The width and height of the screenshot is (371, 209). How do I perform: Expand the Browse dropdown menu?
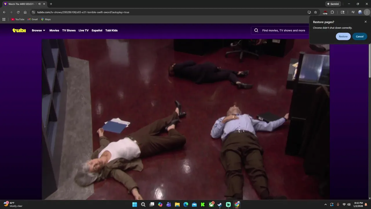coord(39,30)
